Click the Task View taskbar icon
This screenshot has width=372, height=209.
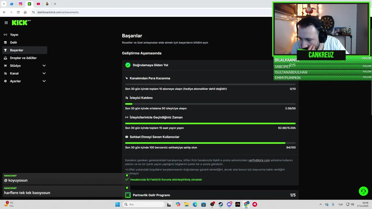point(169,204)
